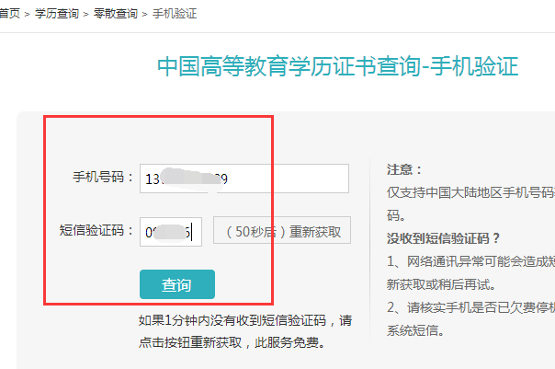The image size is (555, 369).
Task: Click the 如果1分钟内没有收到 hint text
Action: [x=245, y=320]
